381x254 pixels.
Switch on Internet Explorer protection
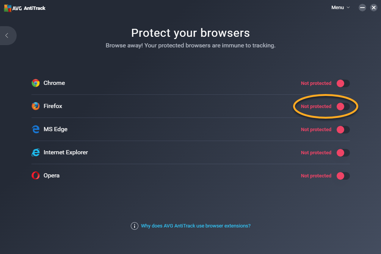coord(343,153)
